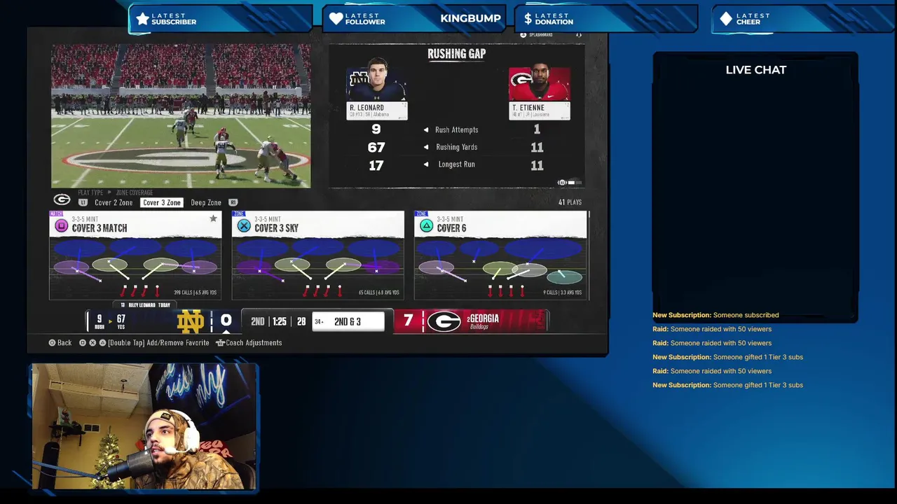Click the 398 Calls stat on Cover 3 Match
Screen dimensions: 897x504
[x=196, y=293]
